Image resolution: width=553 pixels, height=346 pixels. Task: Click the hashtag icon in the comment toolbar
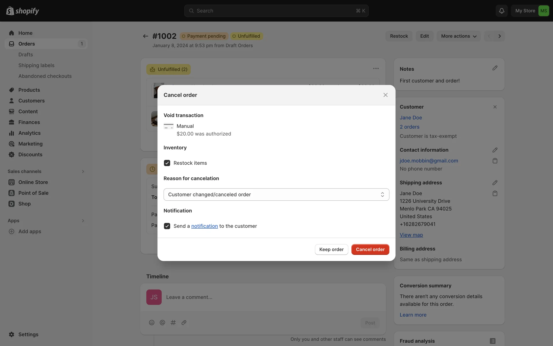pyautogui.click(x=173, y=323)
